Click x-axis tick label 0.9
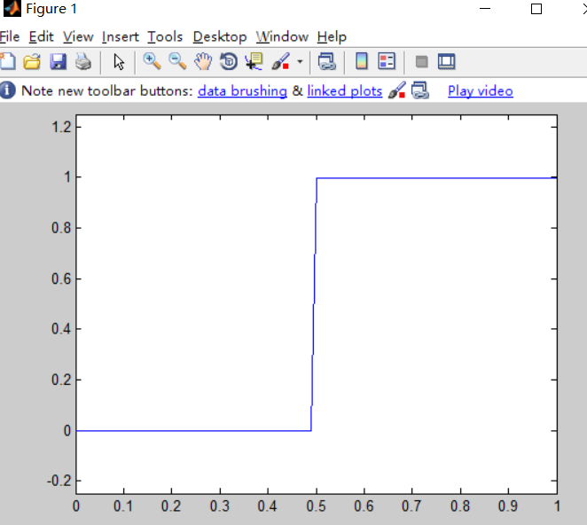The width and height of the screenshot is (587, 525). click(508, 506)
